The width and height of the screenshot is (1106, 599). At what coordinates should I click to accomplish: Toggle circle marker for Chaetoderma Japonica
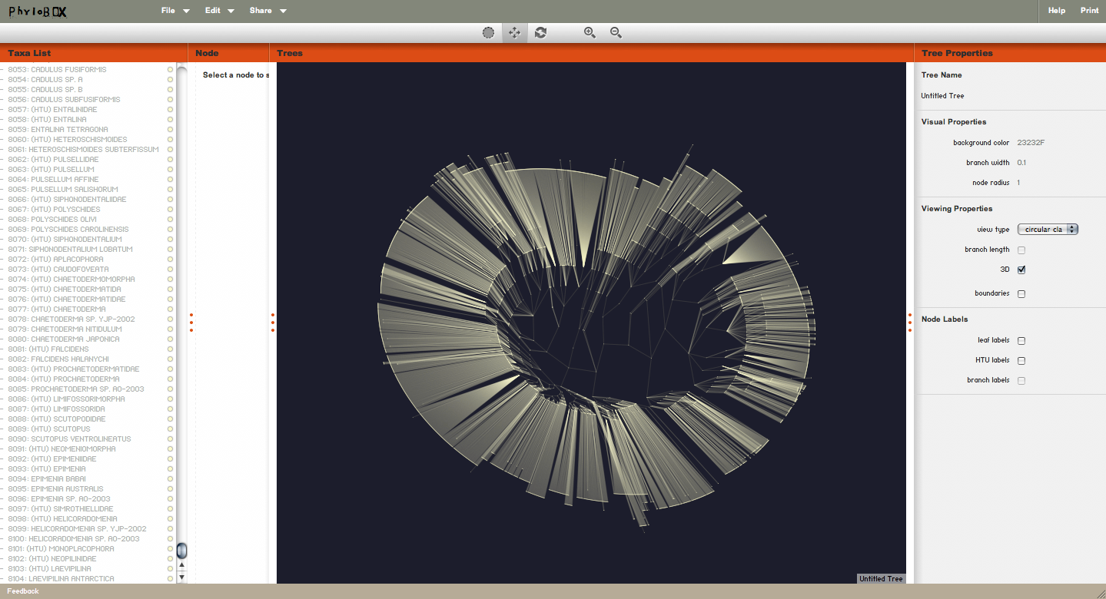(x=170, y=339)
